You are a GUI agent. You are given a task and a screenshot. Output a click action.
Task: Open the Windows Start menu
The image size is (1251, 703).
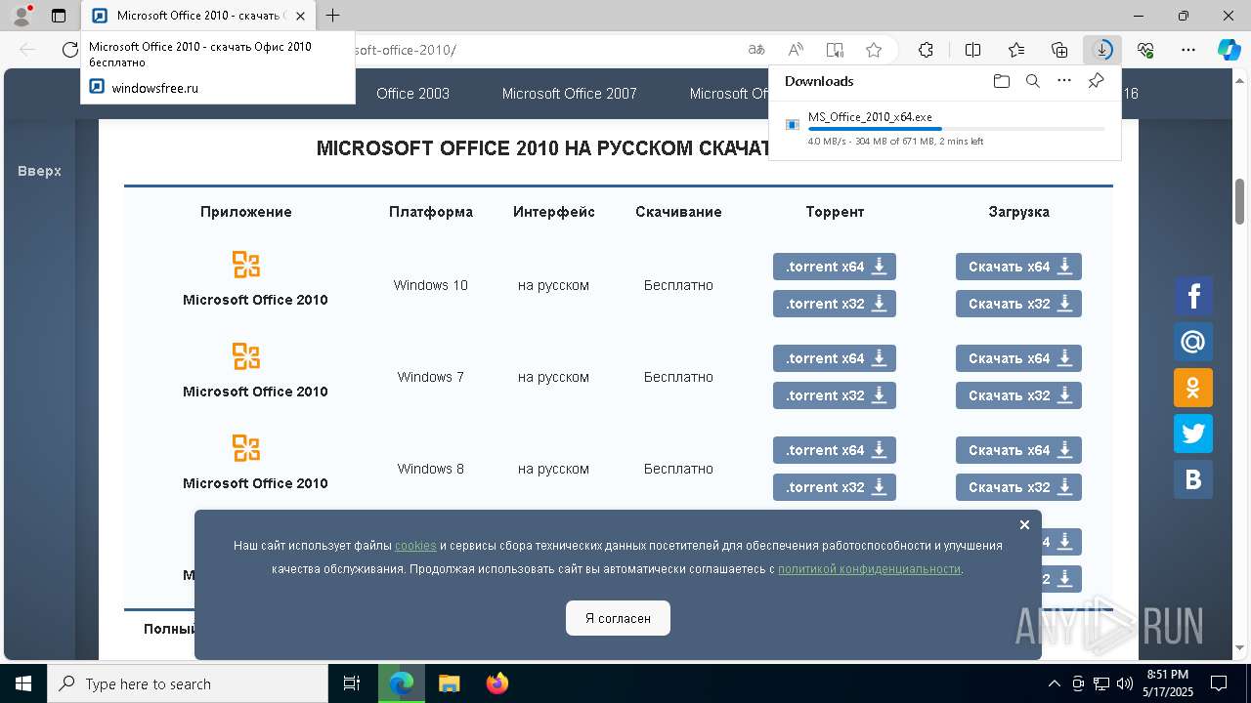pos(23,683)
